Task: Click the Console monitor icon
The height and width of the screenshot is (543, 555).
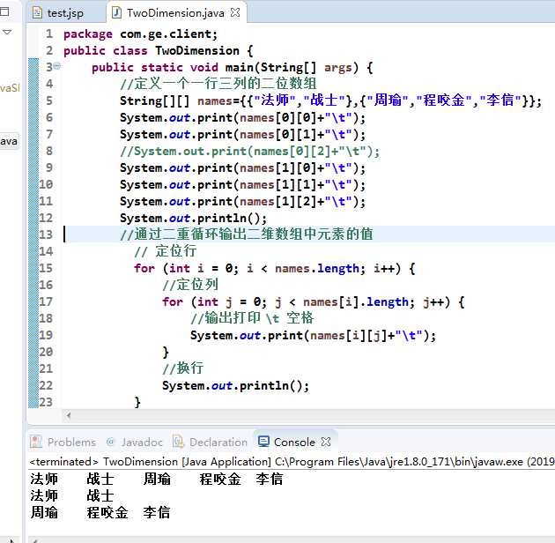Action: pos(263,442)
